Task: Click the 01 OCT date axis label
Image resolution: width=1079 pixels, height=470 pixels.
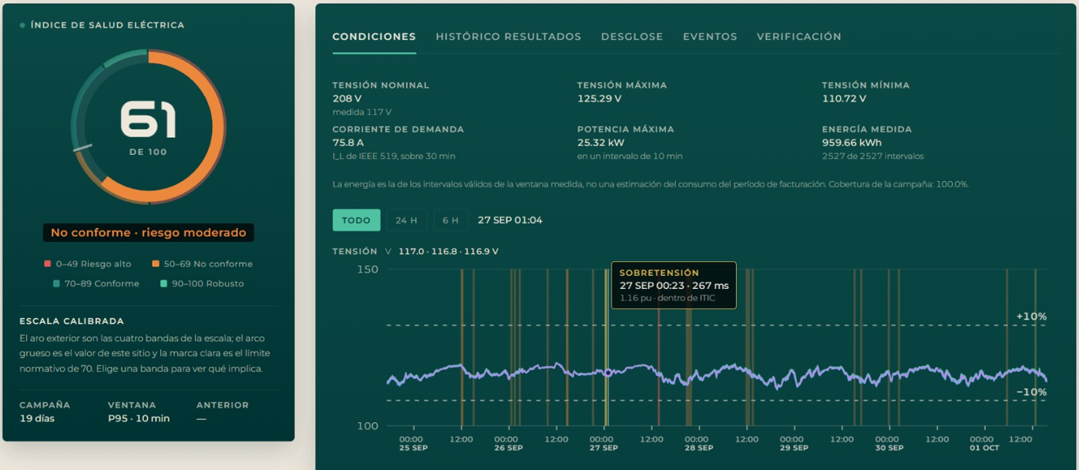Action: [984, 448]
